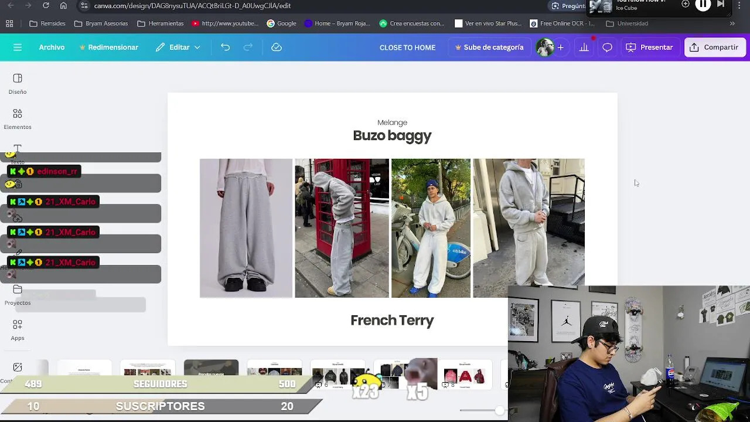Open the Universidad bookmark folder
Image resolution: width=750 pixels, height=422 pixels.
[627, 23]
